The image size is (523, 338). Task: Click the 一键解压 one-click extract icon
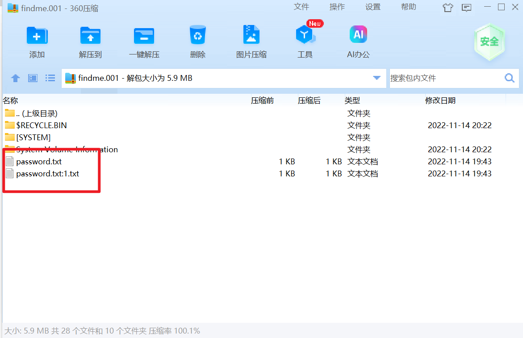pos(144,36)
